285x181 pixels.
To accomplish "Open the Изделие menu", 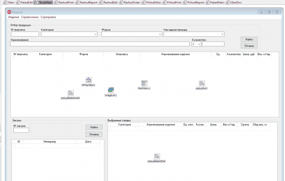I will [x=14, y=17].
